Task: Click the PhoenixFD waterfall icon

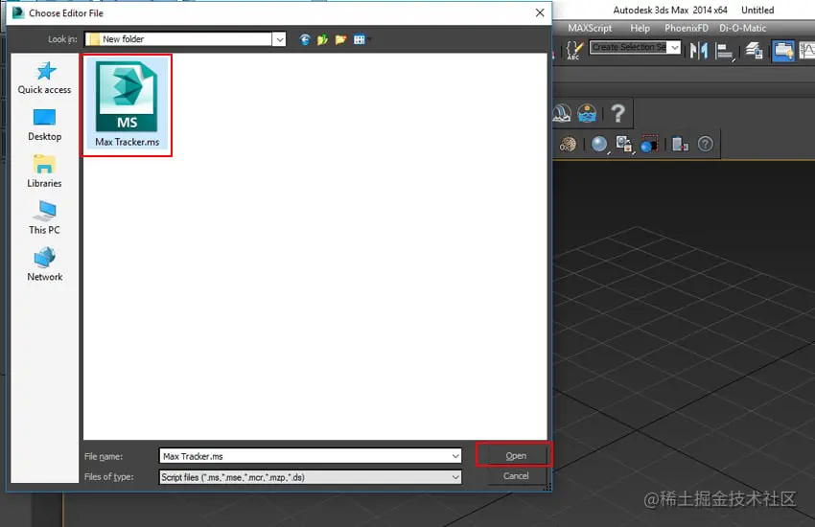Action: 561,113
